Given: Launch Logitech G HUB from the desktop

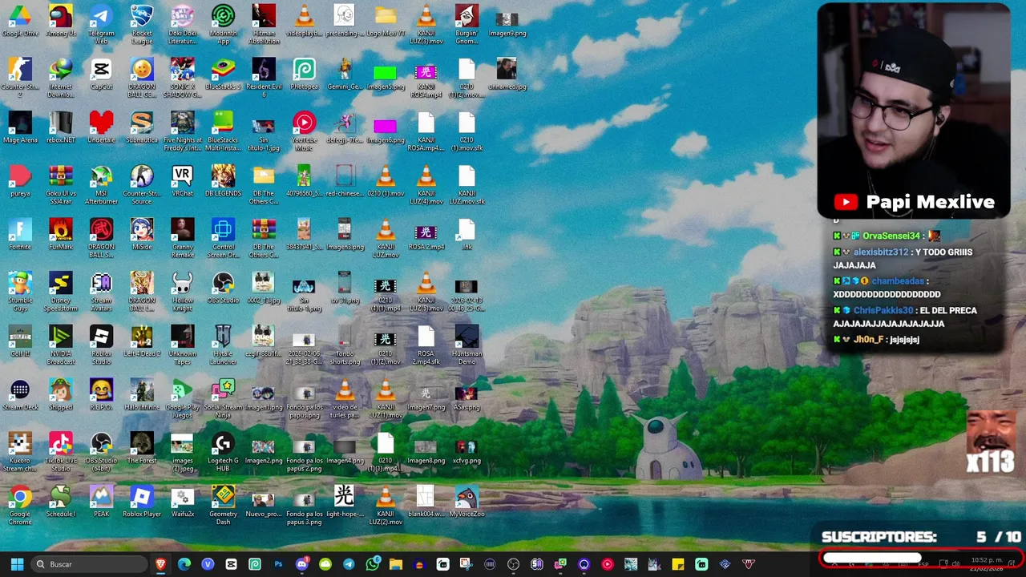Looking at the screenshot, I should pos(223,452).
